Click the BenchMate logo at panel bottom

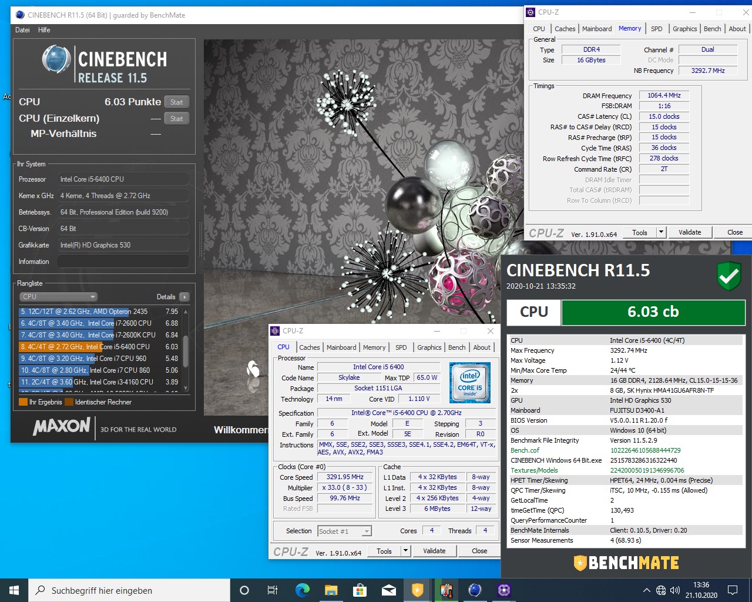pos(626,563)
